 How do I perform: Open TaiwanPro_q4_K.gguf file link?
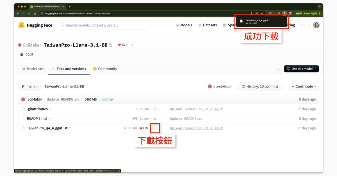[45, 128]
